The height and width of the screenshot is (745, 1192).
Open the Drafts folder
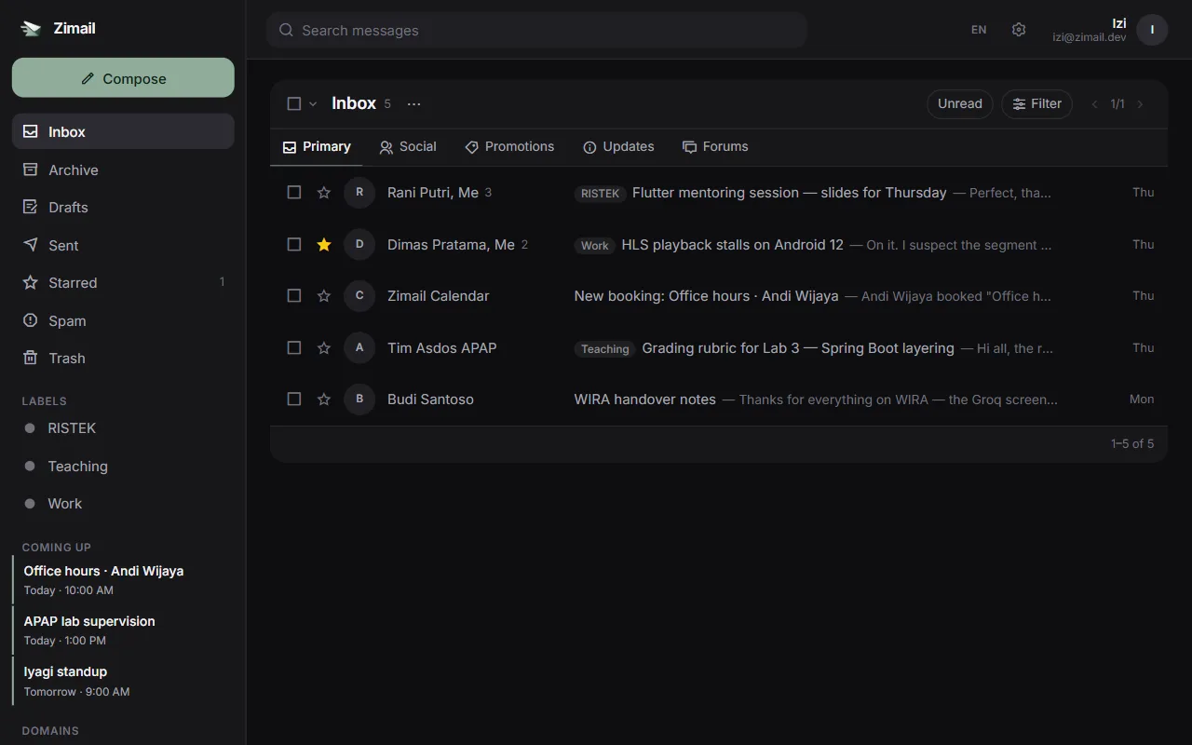click(123, 208)
